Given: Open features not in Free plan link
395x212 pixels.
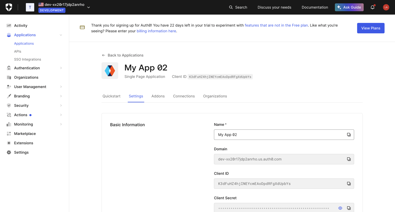Looking at the screenshot, I should point(276,25).
